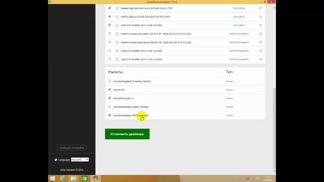
Task: Click the scrollbar down arrow
Action: click(274, 171)
